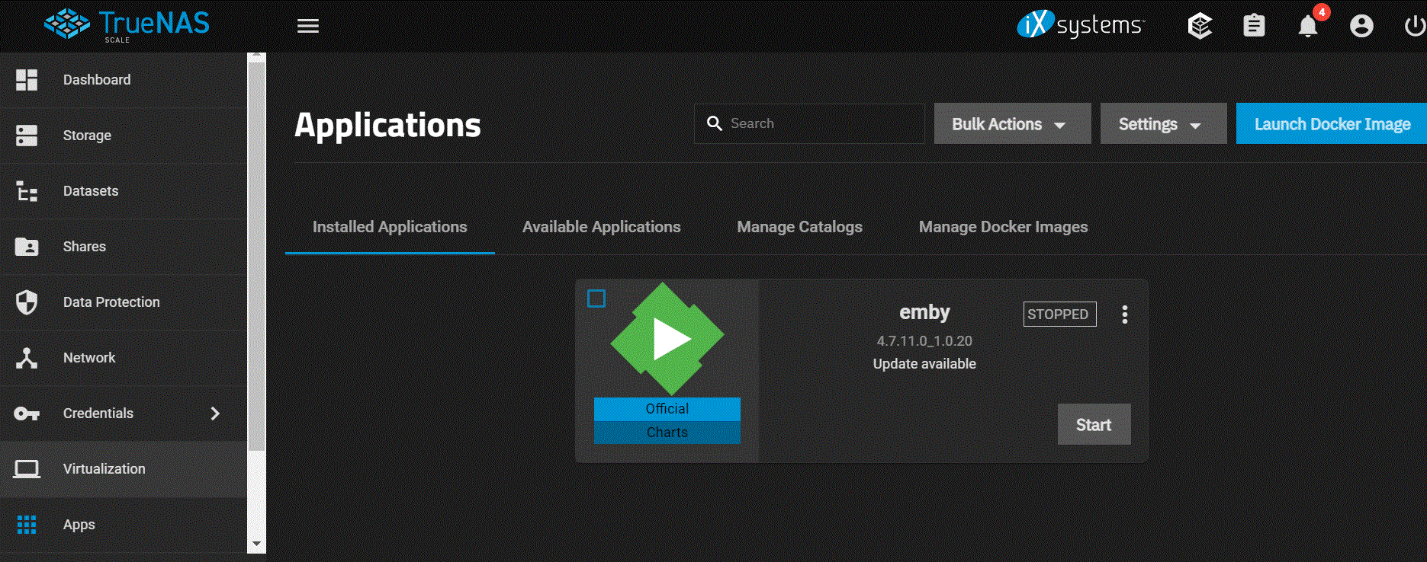Image resolution: width=1427 pixels, height=562 pixels.
Task: Switch to Available Applications tab
Action: pyautogui.click(x=601, y=227)
